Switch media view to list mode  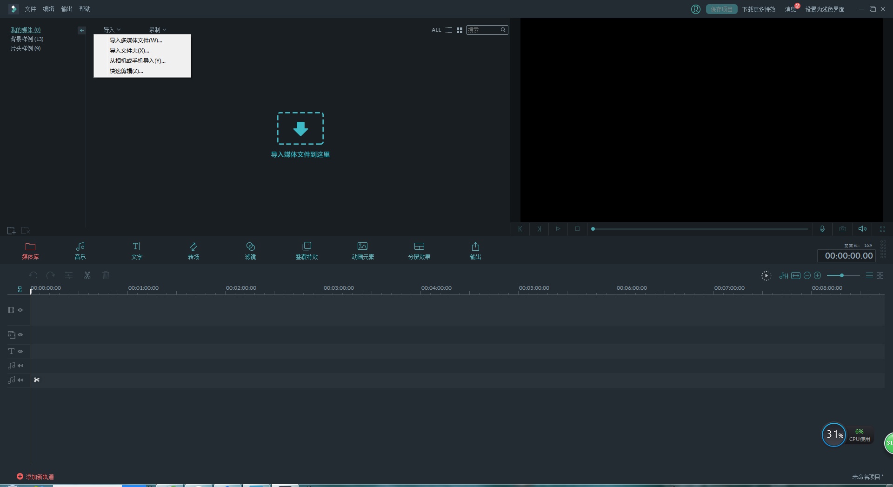point(449,30)
